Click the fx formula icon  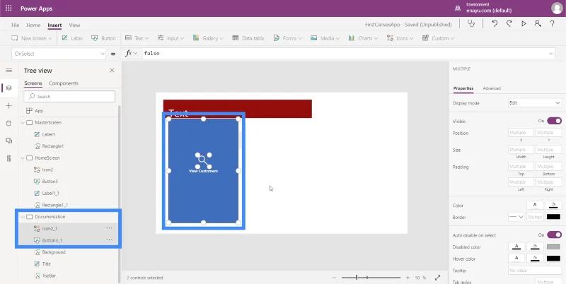coord(128,54)
